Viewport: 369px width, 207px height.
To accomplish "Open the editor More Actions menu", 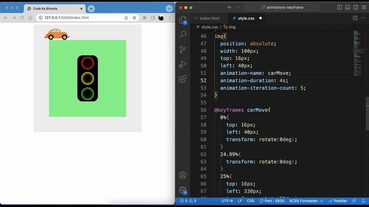I will tap(363, 18).
